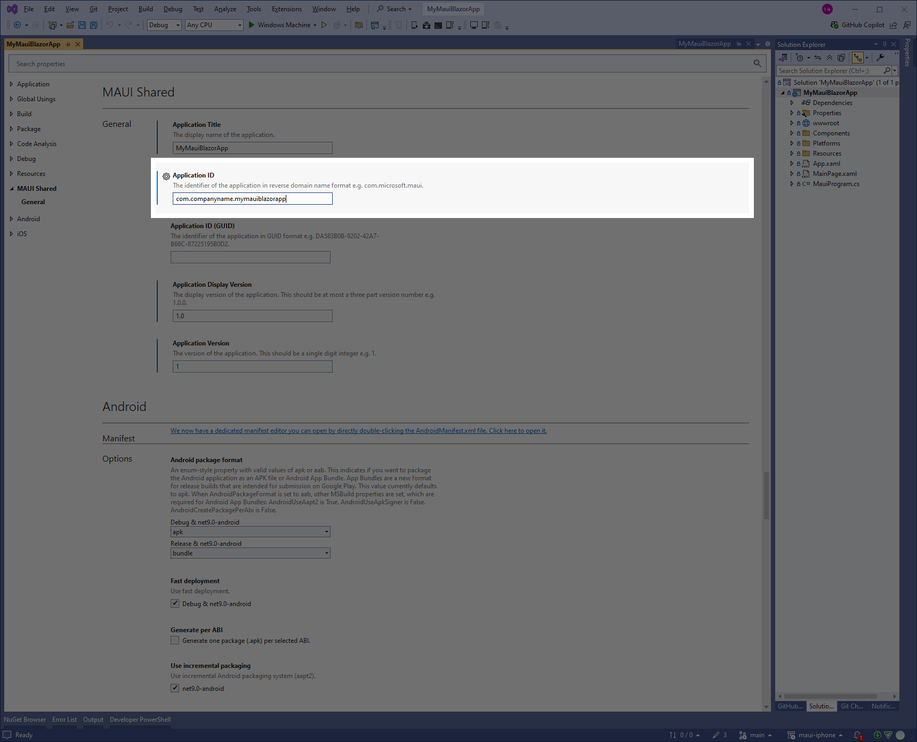The height and width of the screenshot is (742, 917).
Task: Click the live share icon near Copilot
Action: click(894, 25)
